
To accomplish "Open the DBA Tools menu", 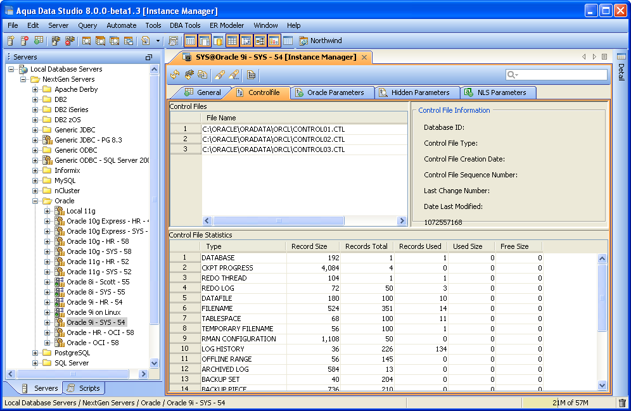I will pos(185,25).
